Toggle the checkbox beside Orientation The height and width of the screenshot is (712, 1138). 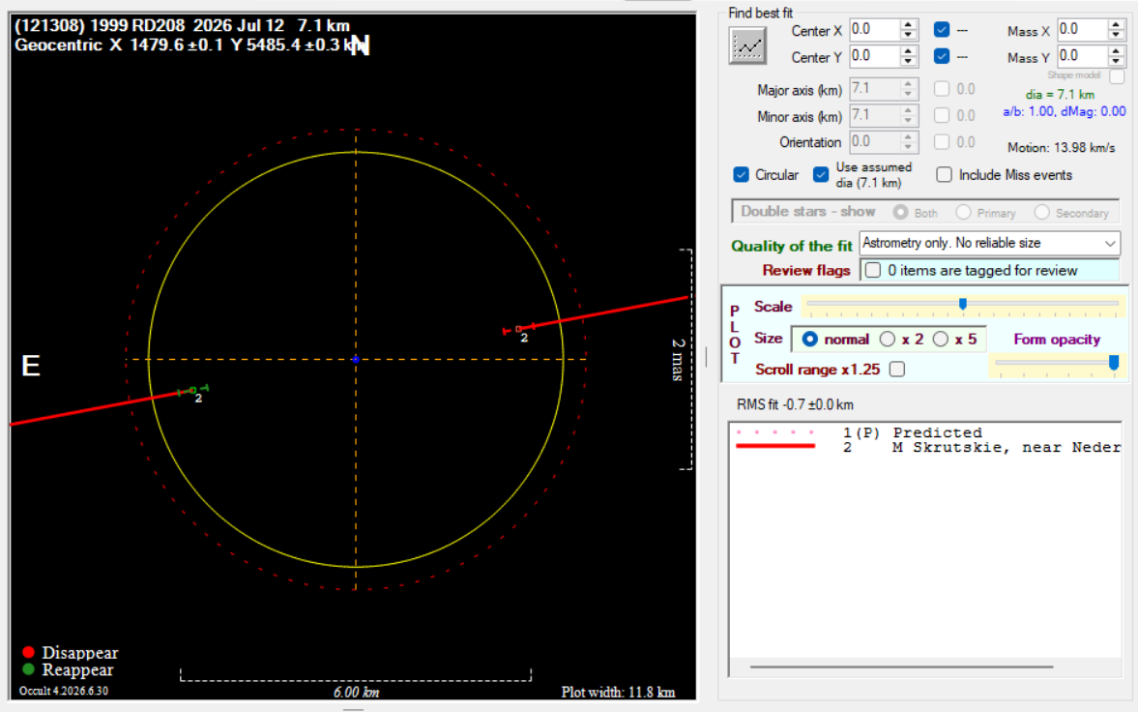coord(942,141)
